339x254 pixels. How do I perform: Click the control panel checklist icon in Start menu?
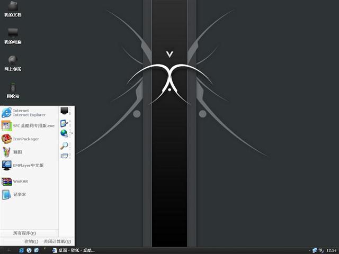pos(64,123)
